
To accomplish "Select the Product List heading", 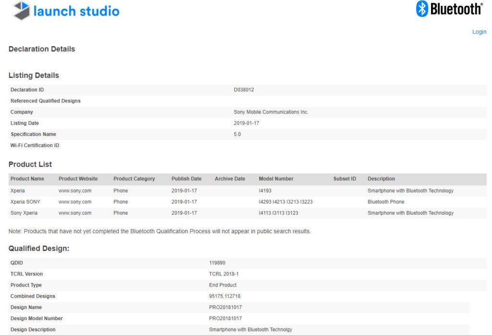I will coord(30,164).
